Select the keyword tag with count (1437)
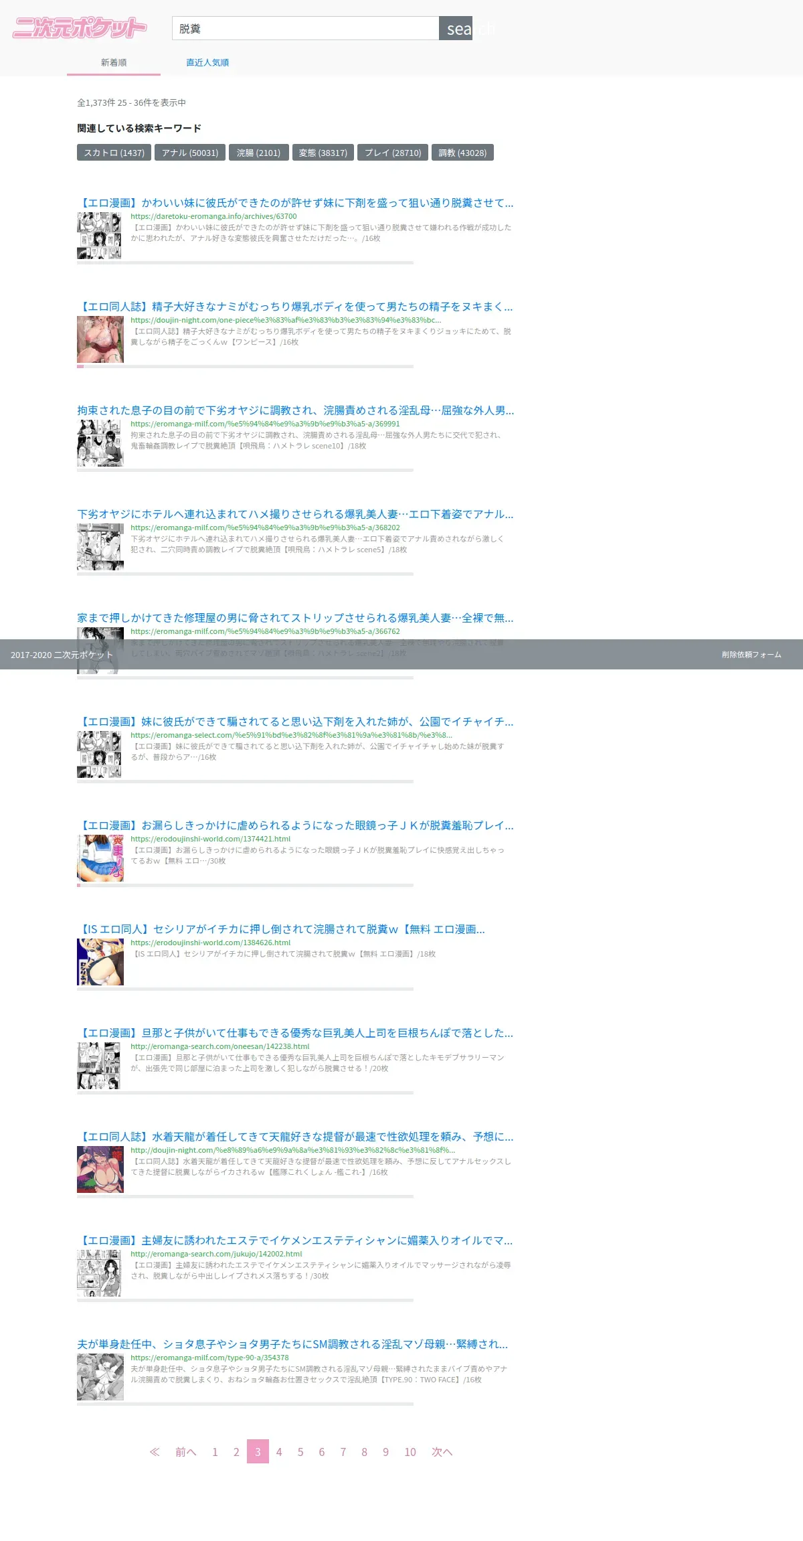Image resolution: width=803 pixels, height=1541 pixels. (x=114, y=153)
